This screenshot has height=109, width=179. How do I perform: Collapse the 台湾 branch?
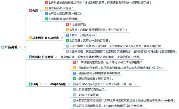[x=41, y=11]
